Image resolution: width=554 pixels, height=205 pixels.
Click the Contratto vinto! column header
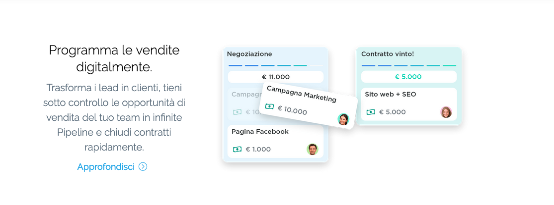(388, 54)
